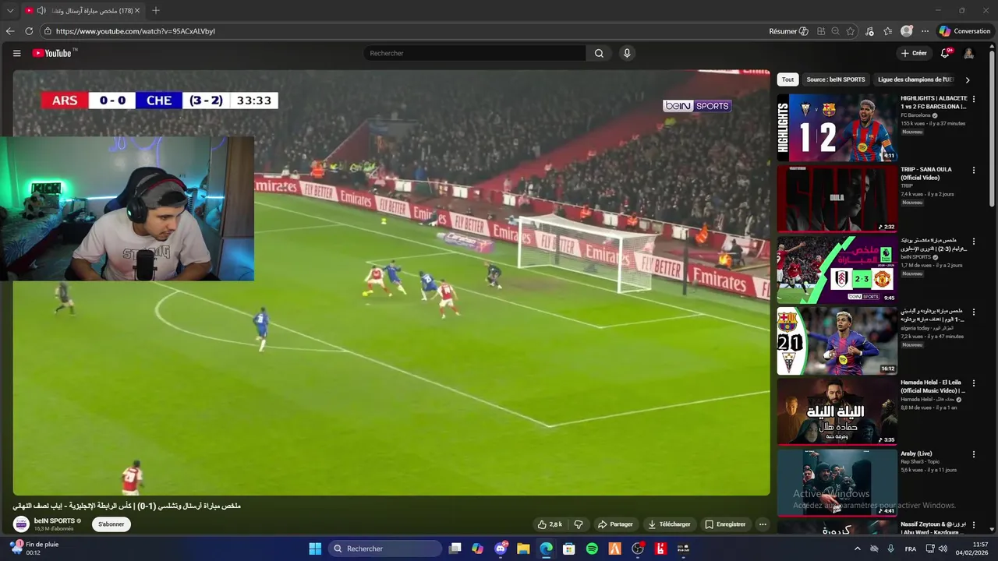Open the Fin de pluie weather widget
Screen dimensions: 998x561
34,549
